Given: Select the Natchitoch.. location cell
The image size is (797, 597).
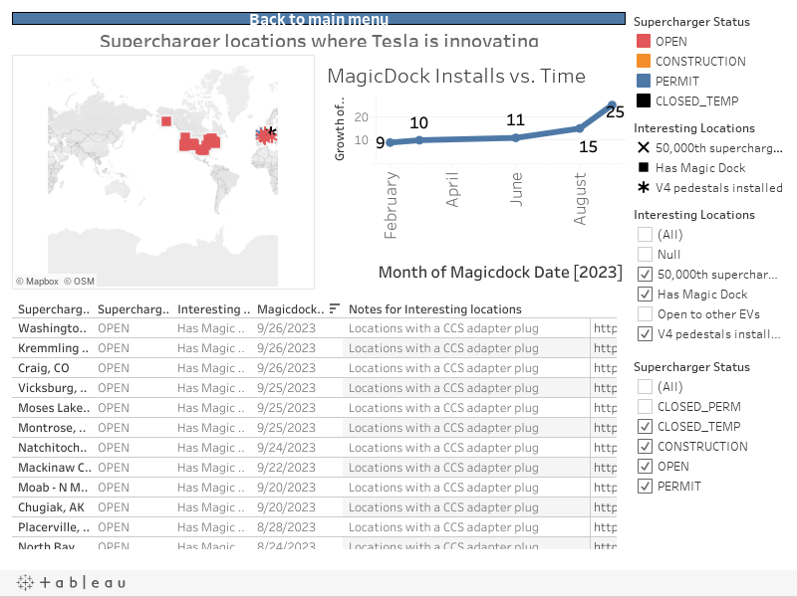Looking at the screenshot, I should (53, 447).
